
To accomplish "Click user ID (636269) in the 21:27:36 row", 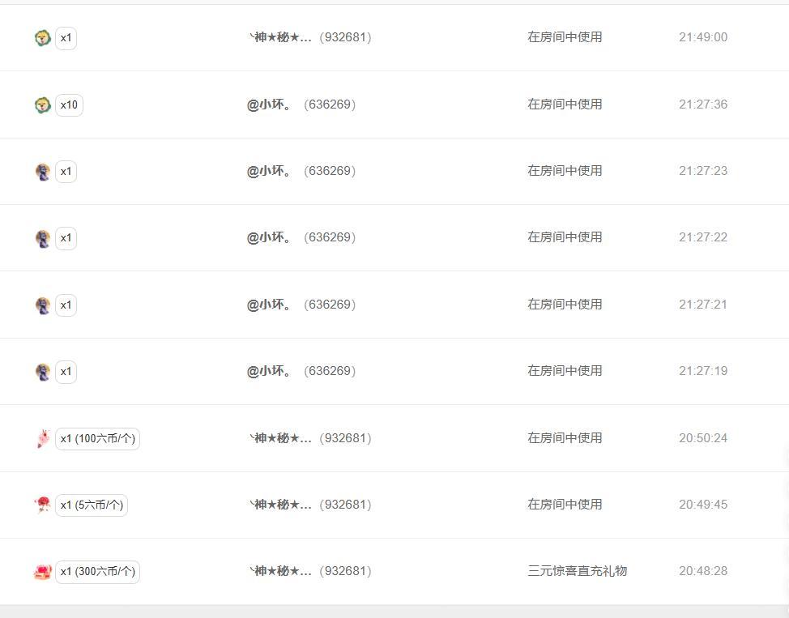I will [x=330, y=104].
